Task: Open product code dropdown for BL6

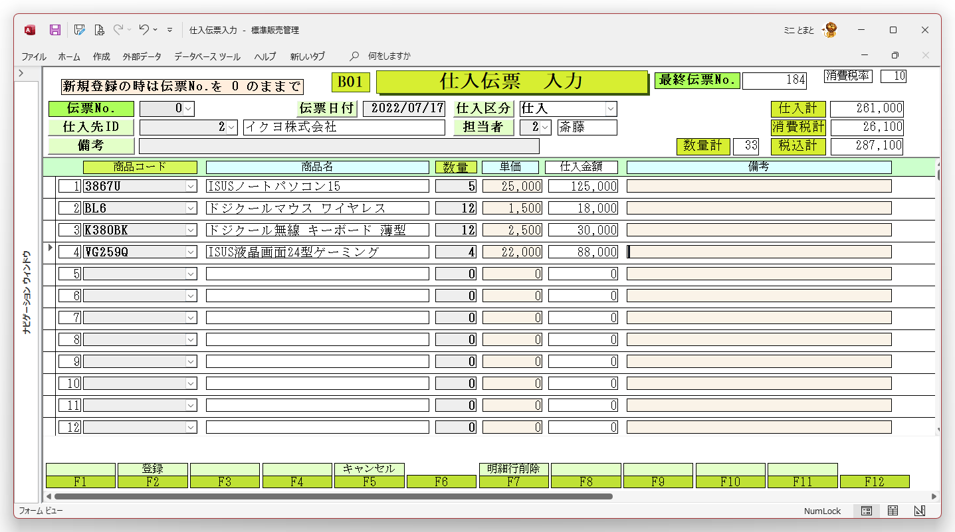Action: (x=191, y=209)
